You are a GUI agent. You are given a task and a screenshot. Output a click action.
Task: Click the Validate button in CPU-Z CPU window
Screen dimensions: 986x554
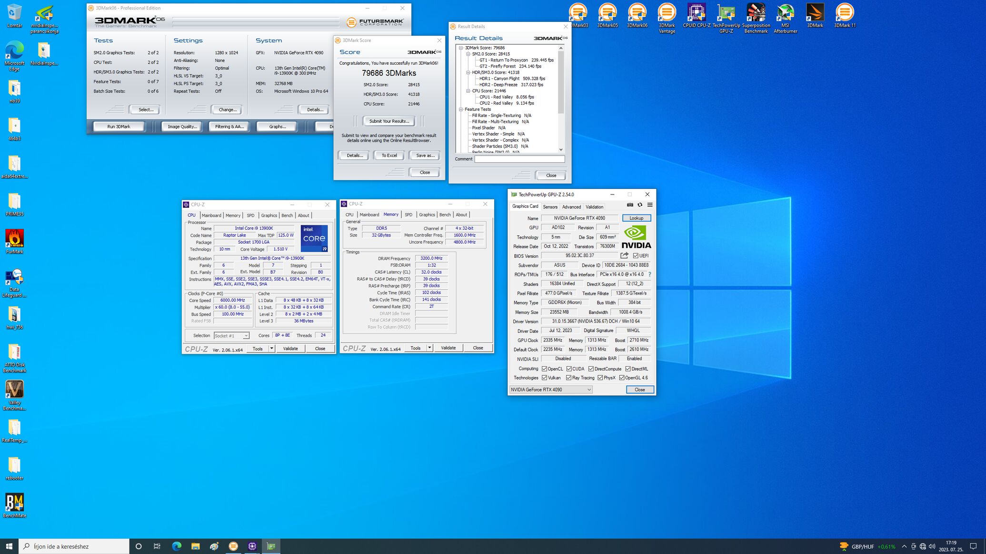click(x=290, y=349)
